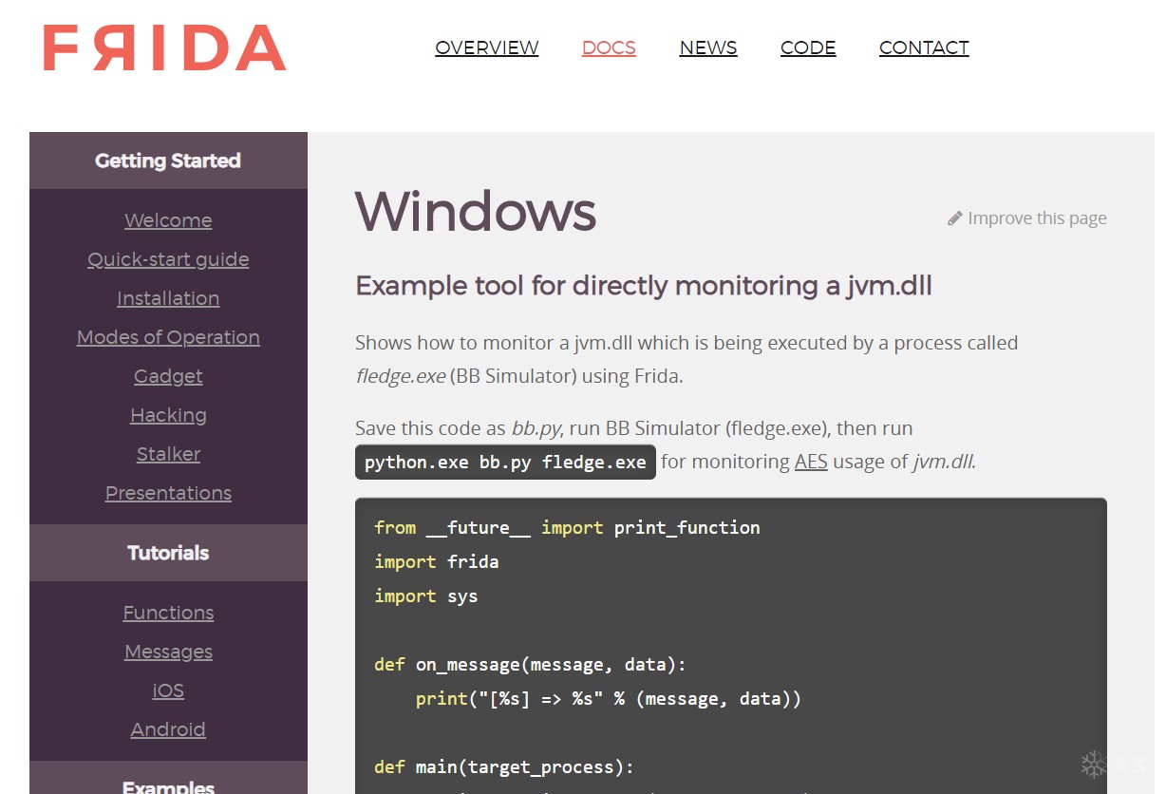Open the Overview page
This screenshot has width=1166, height=794.
click(487, 47)
